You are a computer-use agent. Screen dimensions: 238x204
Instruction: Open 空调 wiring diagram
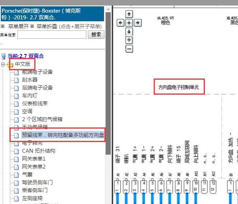coord(27,111)
